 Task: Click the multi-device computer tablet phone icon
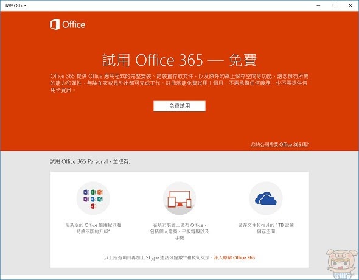179,198
